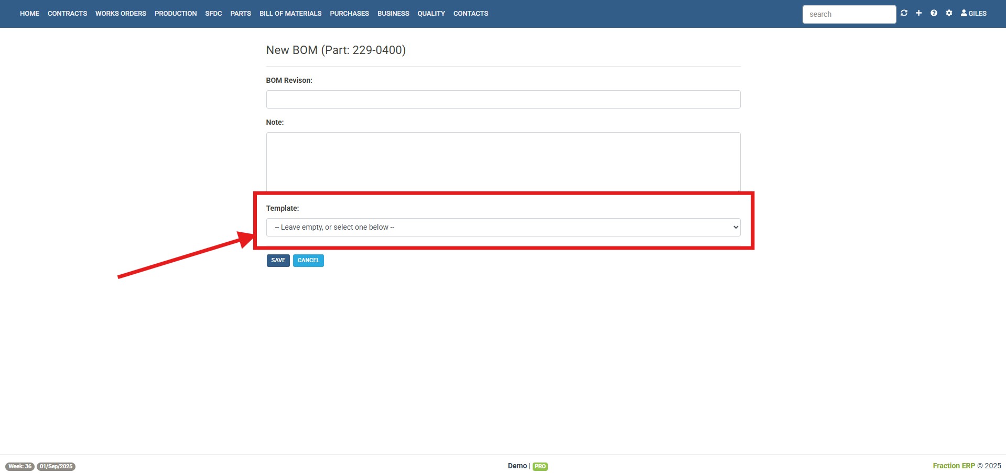Screen dimensions: 1006x473
Task: Click the Fraction ERP footer link
Action: click(x=954, y=465)
